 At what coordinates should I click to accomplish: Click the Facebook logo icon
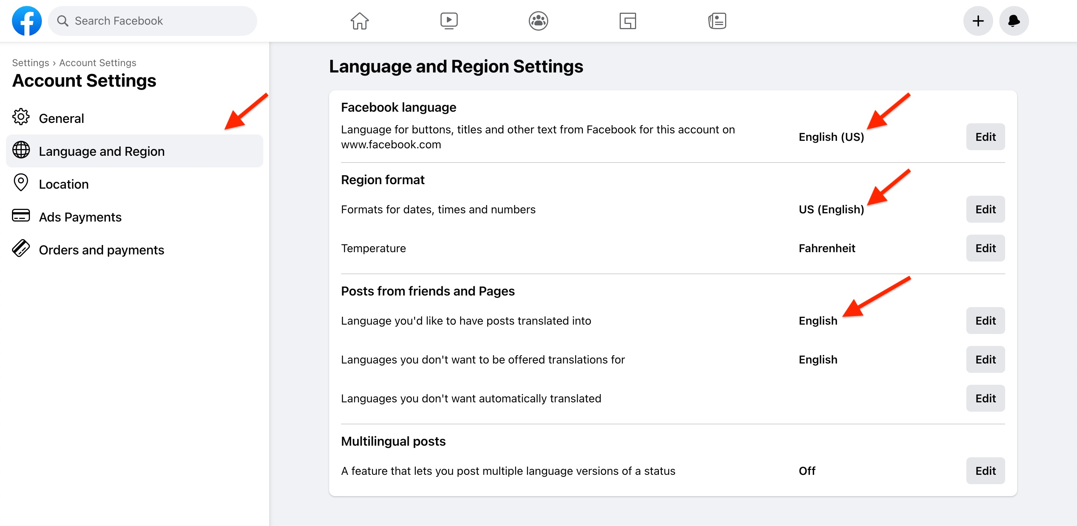click(27, 21)
